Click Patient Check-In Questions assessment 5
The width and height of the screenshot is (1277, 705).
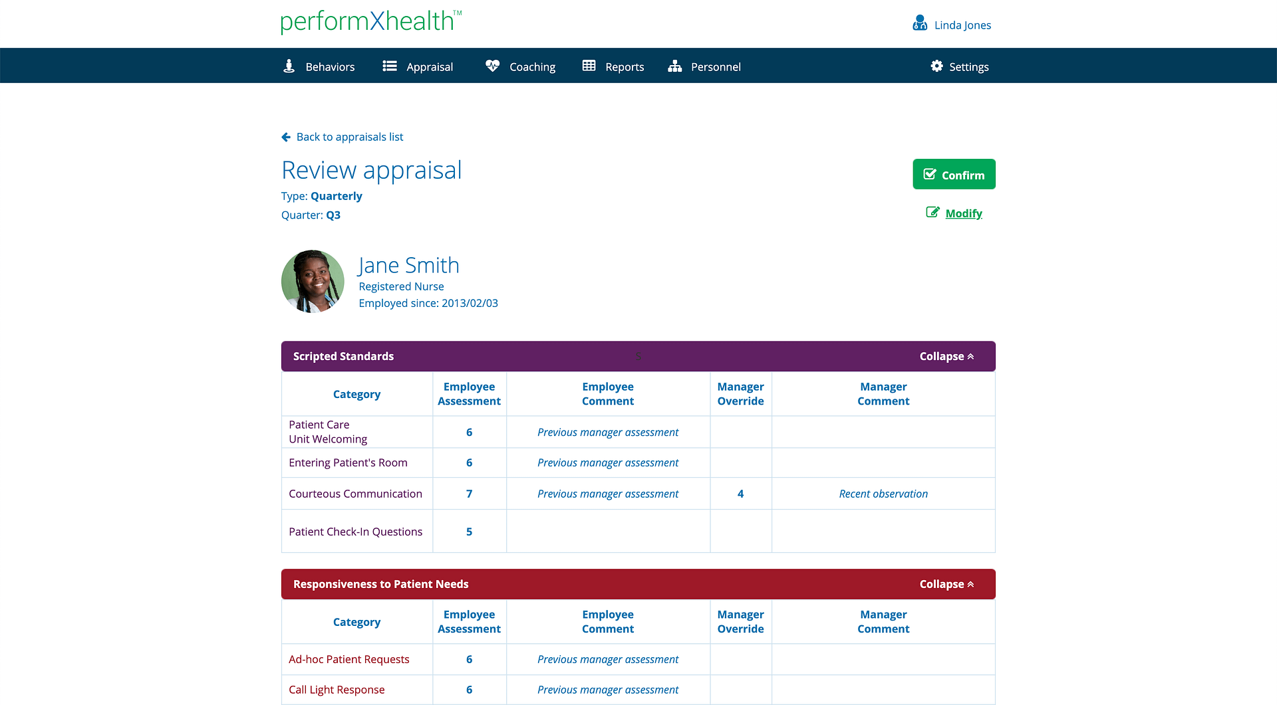pos(469,532)
